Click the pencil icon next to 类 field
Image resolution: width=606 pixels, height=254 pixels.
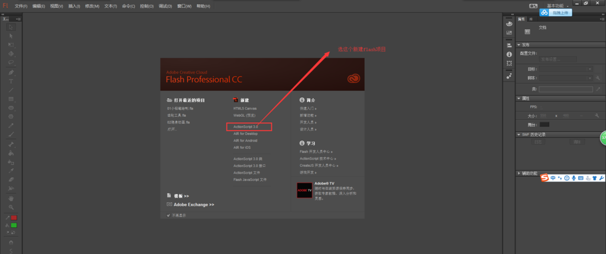[x=598, y=89]
